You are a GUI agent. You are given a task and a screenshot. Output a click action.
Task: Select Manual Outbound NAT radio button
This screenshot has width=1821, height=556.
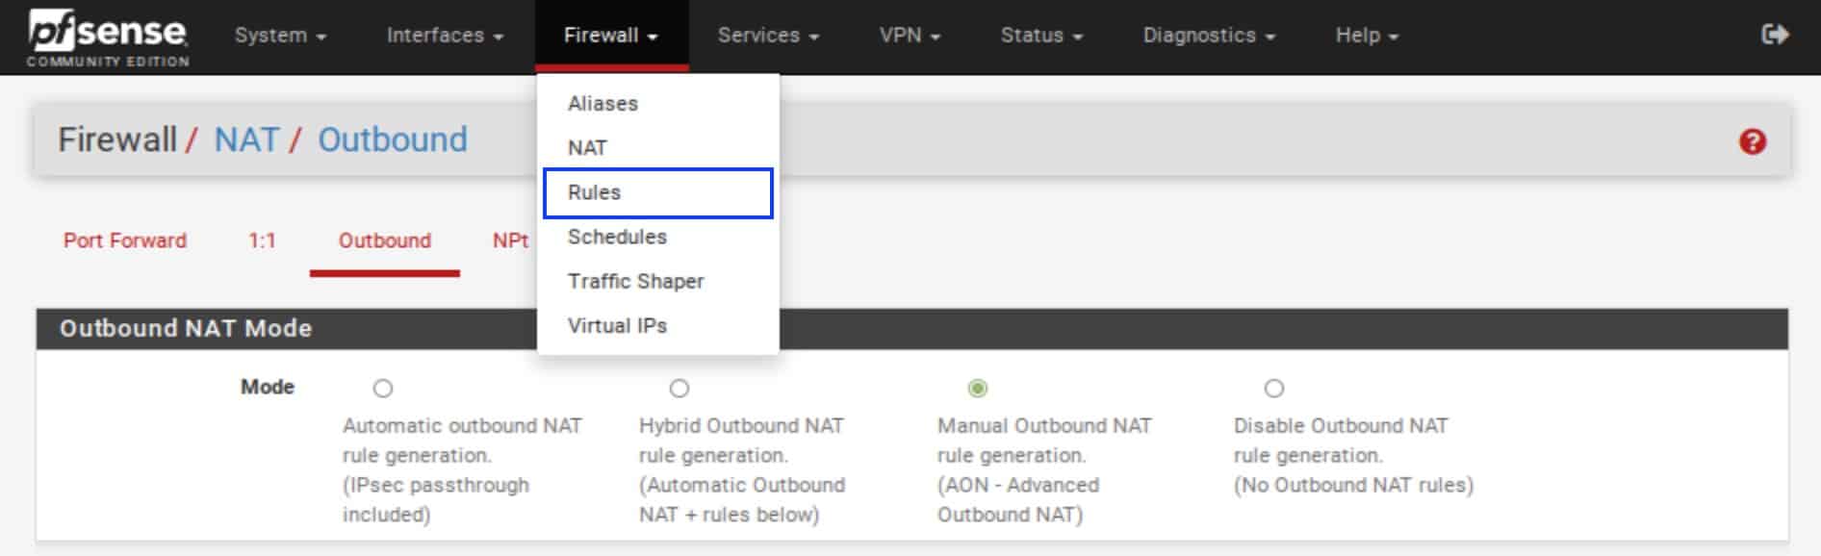[978, 389]
